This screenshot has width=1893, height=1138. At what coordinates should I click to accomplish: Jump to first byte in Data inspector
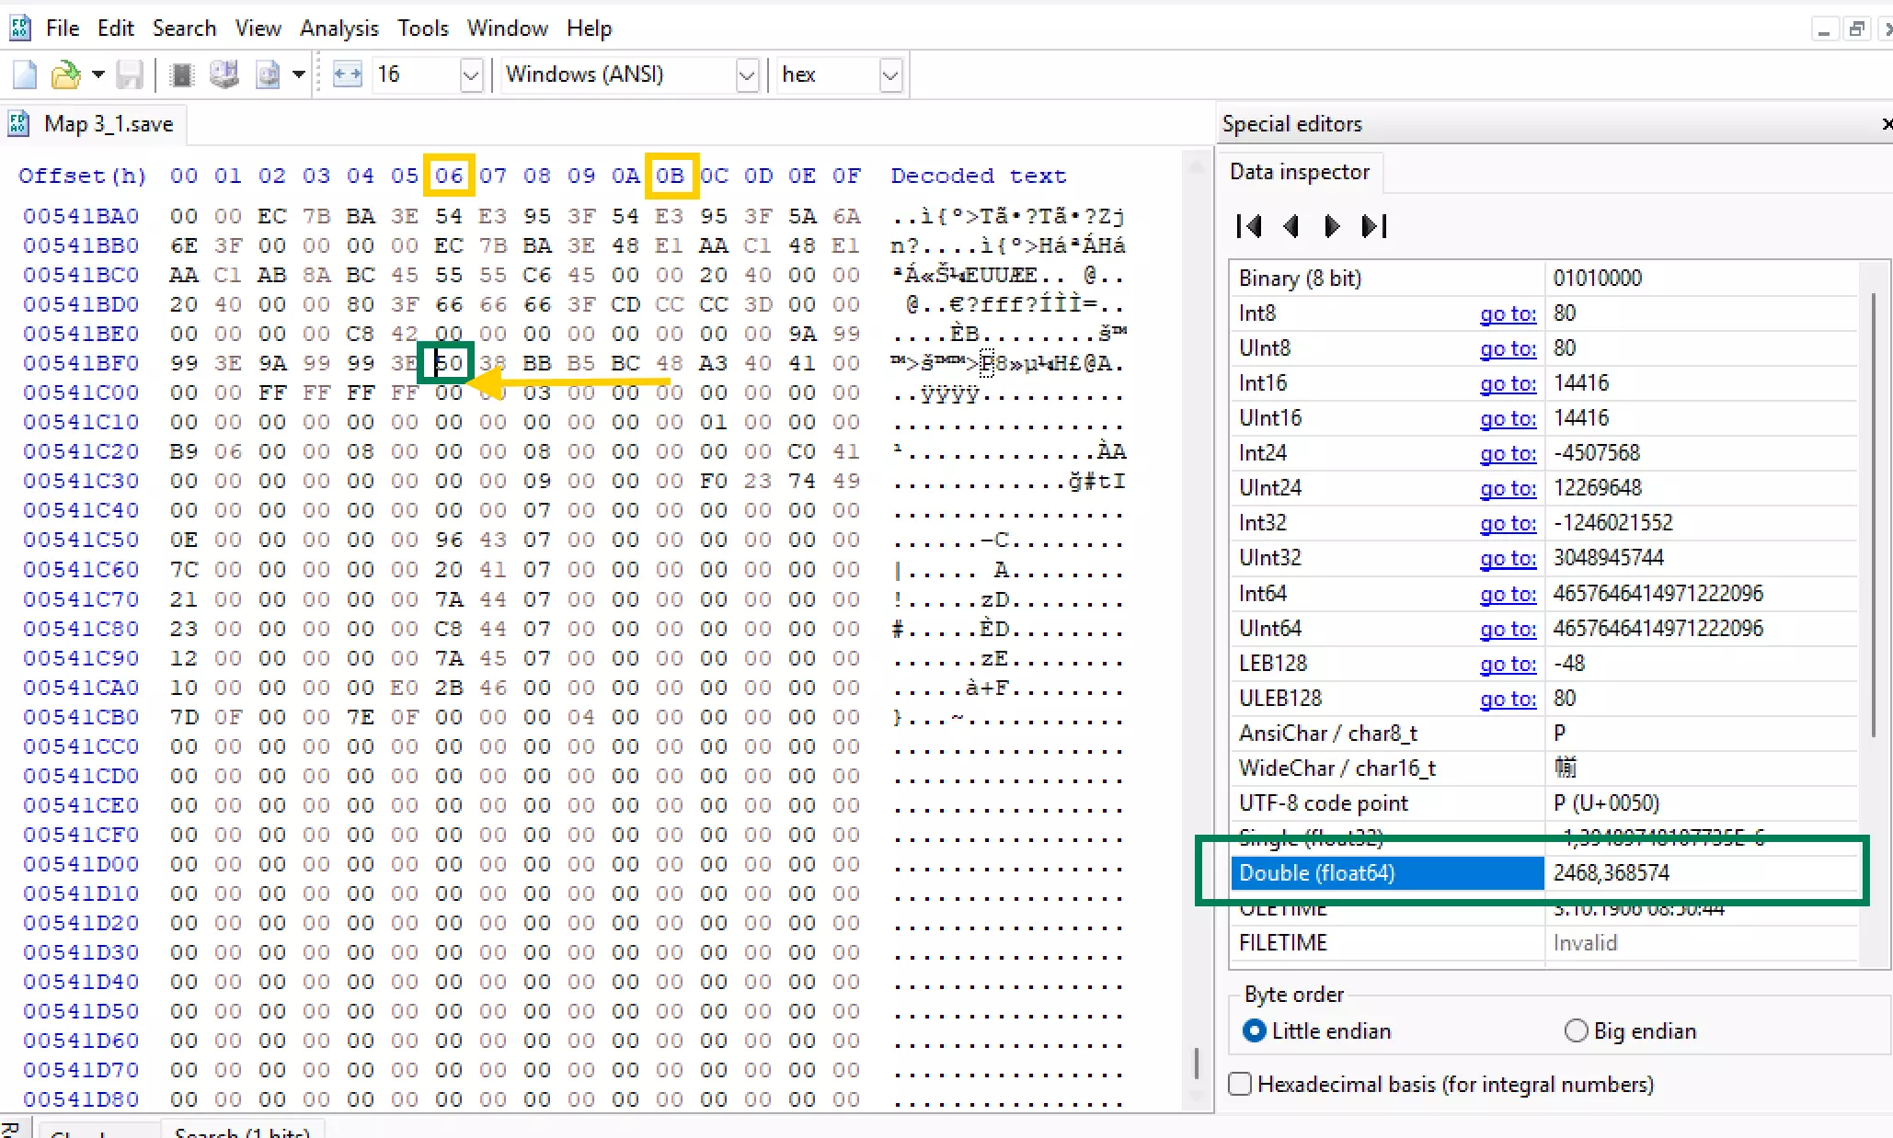coord(1249,226)
